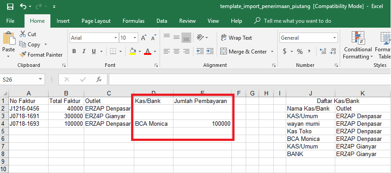Viewport: 391px width, 173px height.
Task: Open the Paste options dropdown arrow
Action: pyautogui.click(x=8, y=56)
